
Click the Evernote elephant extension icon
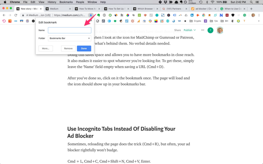(x=99, y=15)
